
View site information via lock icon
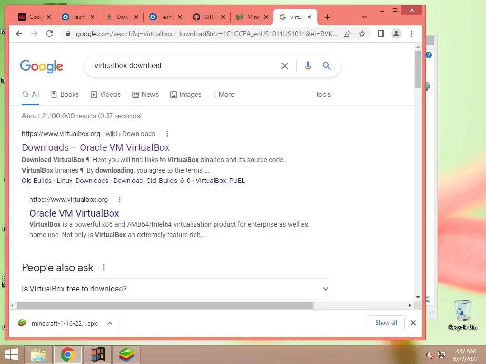(68, 34)
